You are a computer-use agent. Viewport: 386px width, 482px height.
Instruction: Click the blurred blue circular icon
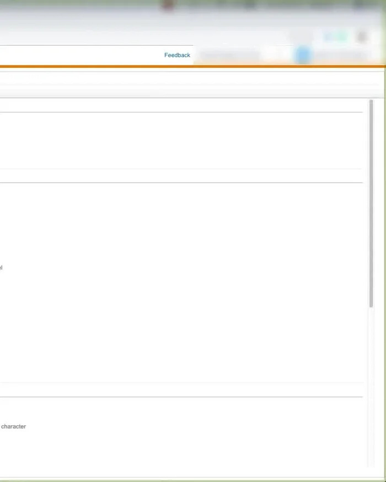pyautogui.click(x=303, y=55)
